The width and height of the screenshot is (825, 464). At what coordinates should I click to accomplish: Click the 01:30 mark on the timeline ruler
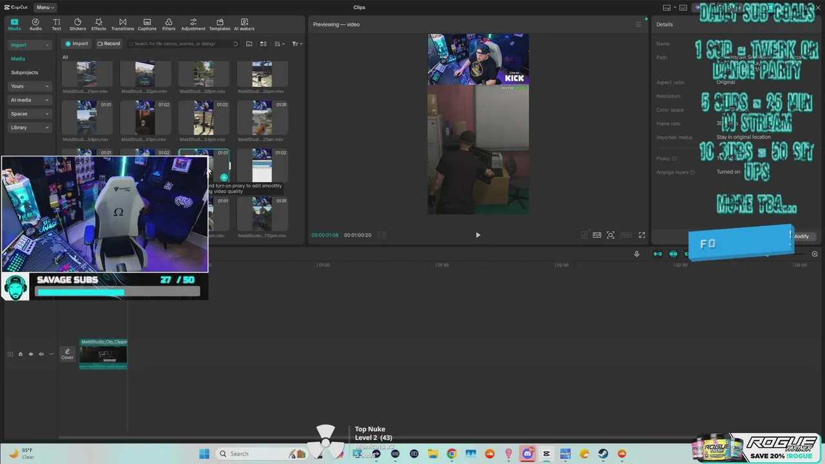(x=442, y=265)
